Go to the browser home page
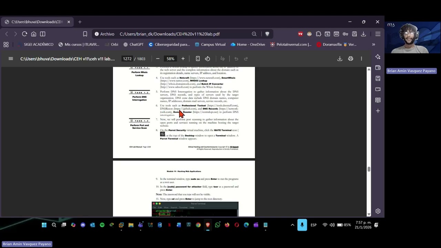The image size is (441, 248). tap(33, 34)
